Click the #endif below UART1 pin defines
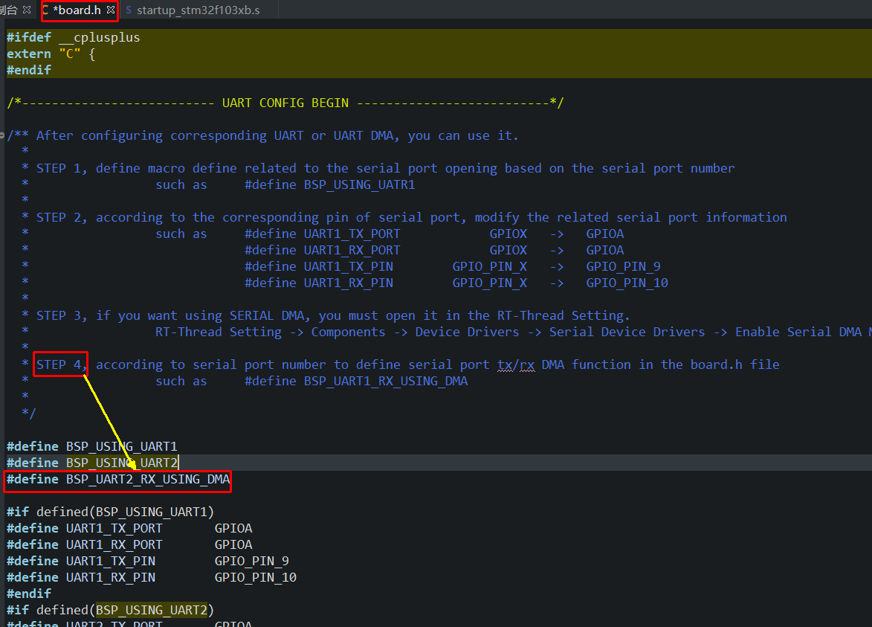 pos(29,593)
